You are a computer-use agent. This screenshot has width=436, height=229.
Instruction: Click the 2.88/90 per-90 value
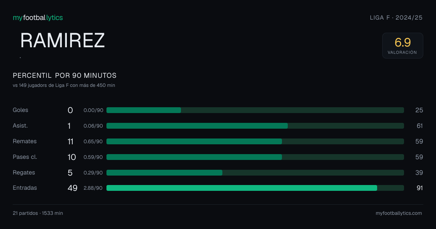pyautogui.click(x=93, y=188)
